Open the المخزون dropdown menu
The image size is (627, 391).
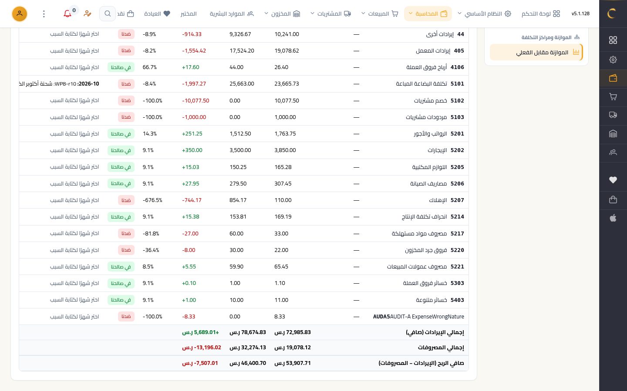point(282,14)
